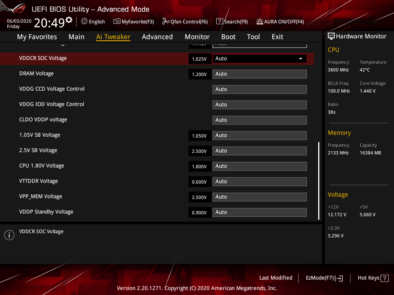This screenshot has width=394, height=295.
Task: Click the info icon in help panel
Action: pyautogui.click(x=9, y=235)
